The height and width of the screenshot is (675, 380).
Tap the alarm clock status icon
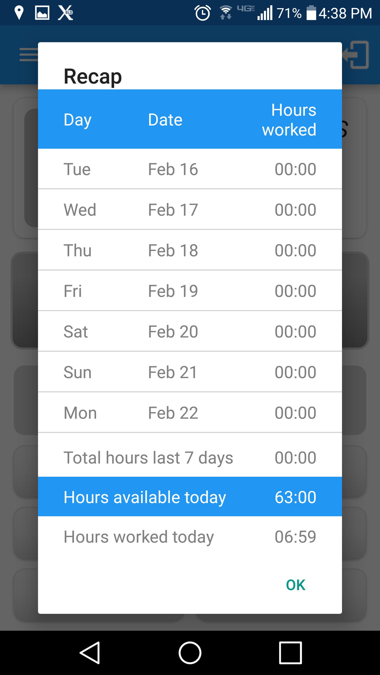point(203,13)
